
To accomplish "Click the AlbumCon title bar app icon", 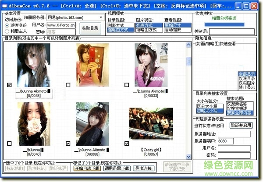I will [4, 6].
